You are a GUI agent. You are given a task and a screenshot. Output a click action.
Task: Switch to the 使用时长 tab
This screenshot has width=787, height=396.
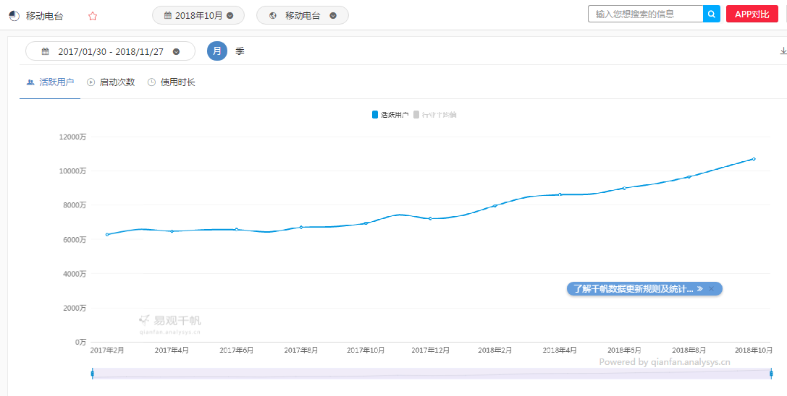click(x=171, y=82)
